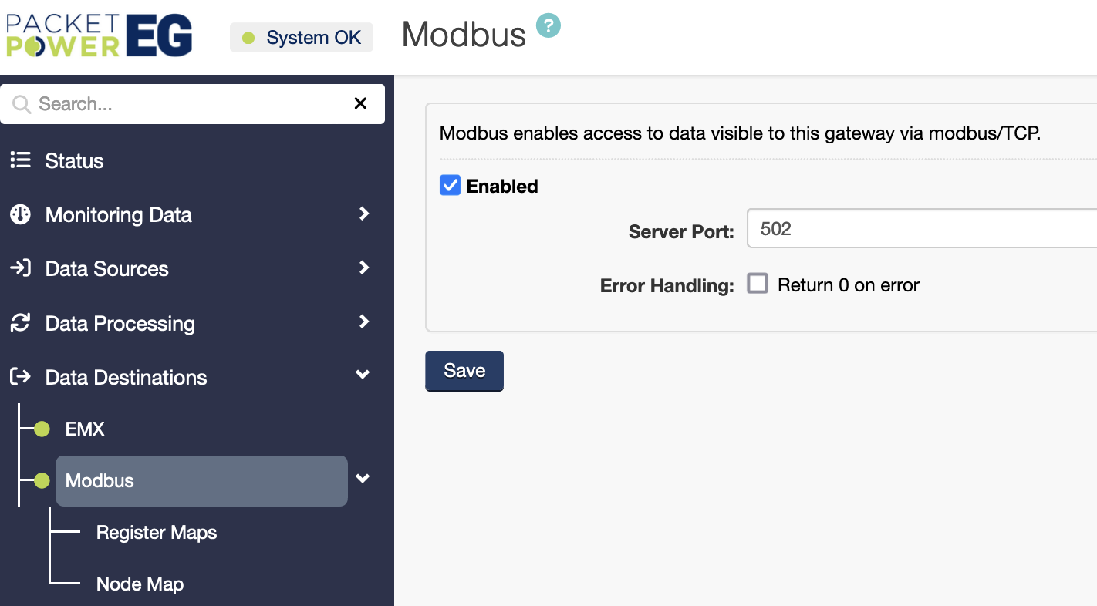Click the Data Sources arrow-in icon

[20, 268]
